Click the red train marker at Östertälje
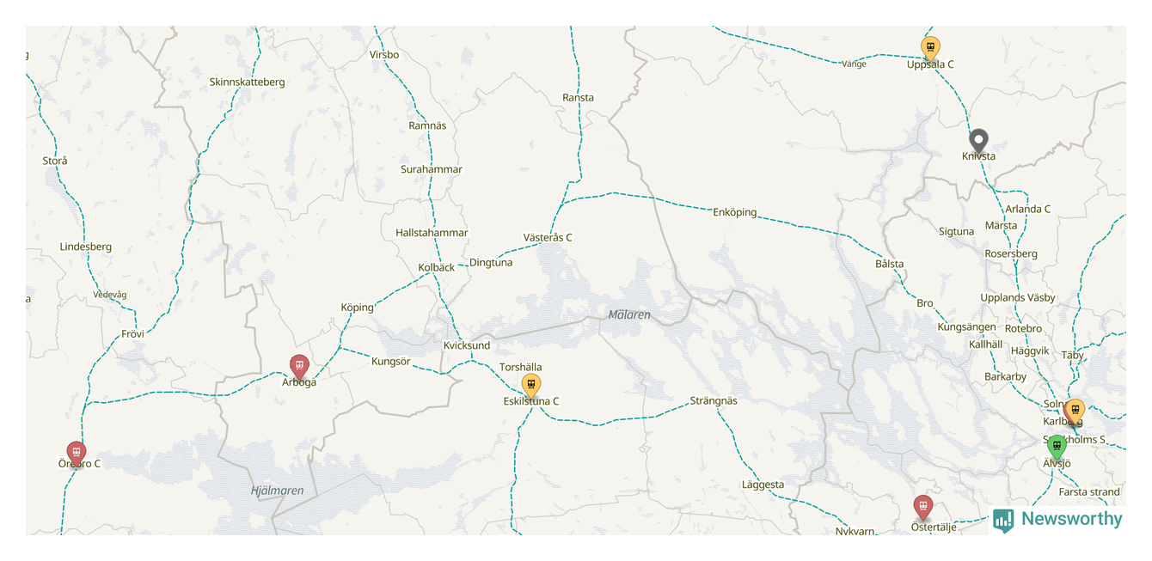 [923, 508]
